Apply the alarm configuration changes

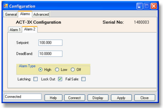(121, 98)
